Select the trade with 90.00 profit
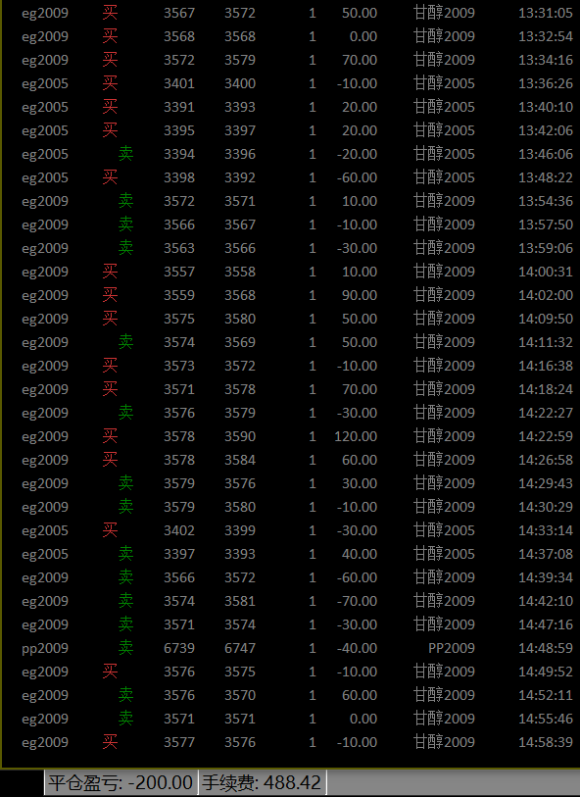The height and width of the screenshot is (797, 580). [x=297, y=295]
